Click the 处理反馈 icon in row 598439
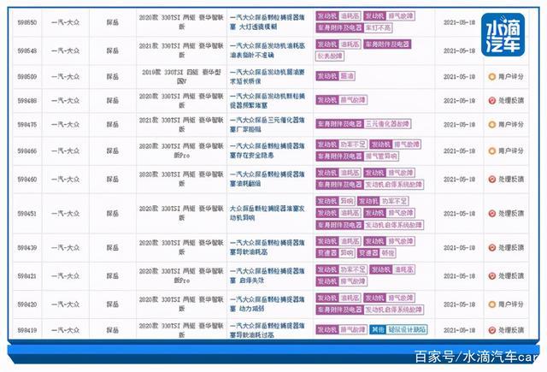 (x=492, y=248)
